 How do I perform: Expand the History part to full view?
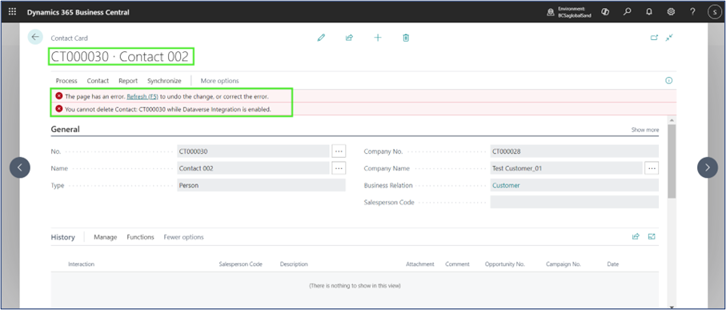[652, 237]
